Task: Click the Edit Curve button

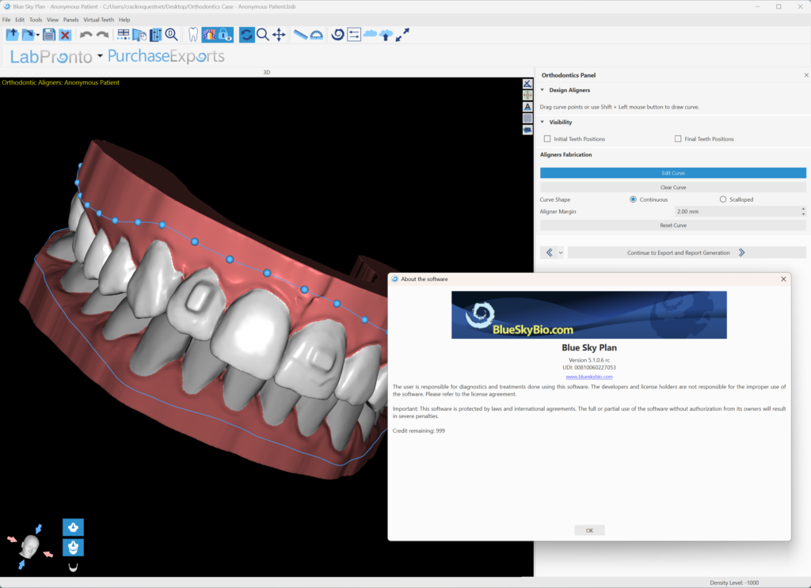Action: [673, 173]
